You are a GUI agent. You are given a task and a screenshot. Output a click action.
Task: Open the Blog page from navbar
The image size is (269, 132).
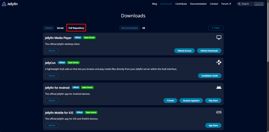[x=154, y=4]
